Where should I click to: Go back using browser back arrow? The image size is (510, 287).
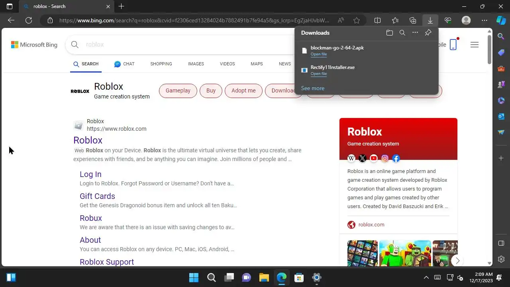coord(11,20)
